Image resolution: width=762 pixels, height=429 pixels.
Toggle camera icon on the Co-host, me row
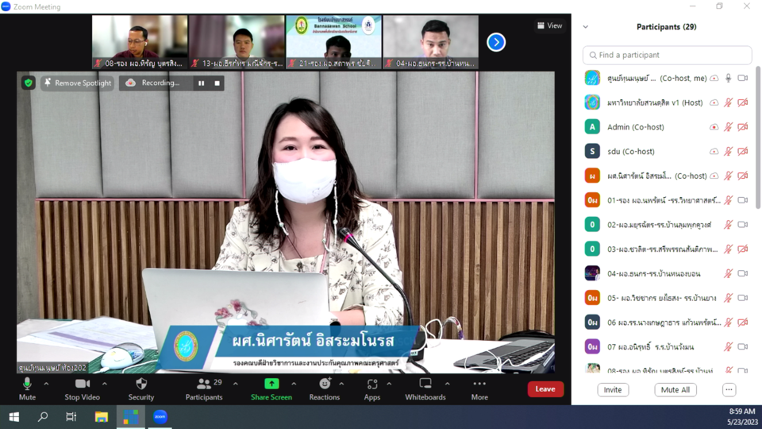click(743, 79)
